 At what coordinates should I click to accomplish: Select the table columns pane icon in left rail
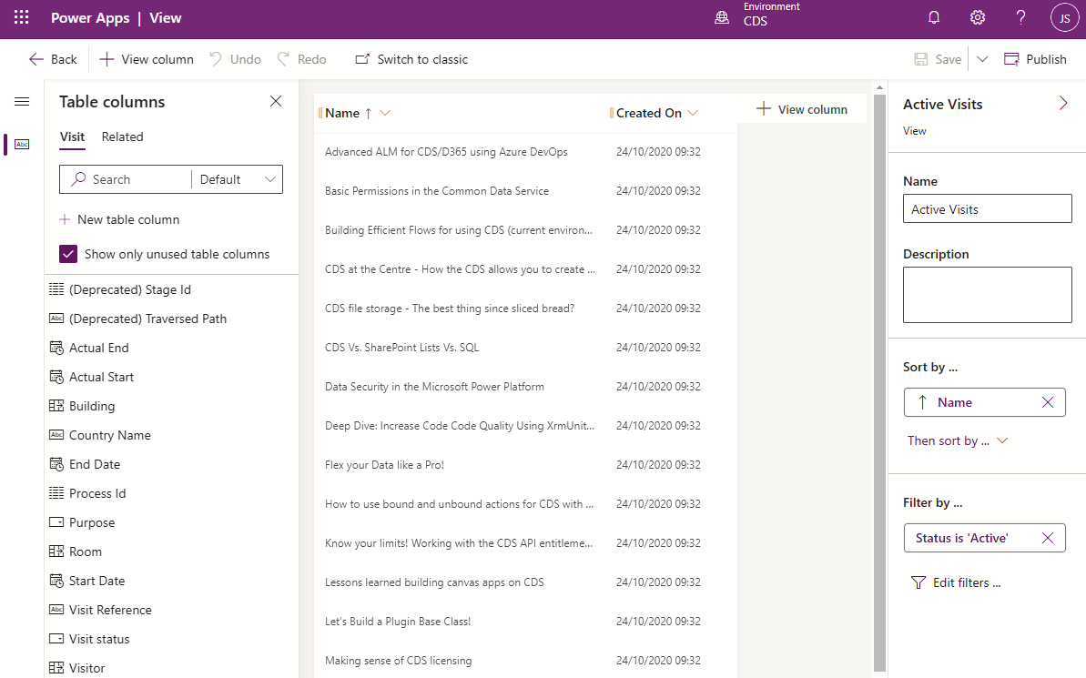click(22, 144)
